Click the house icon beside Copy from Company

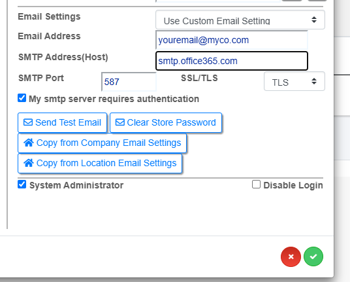click(29, 143)
